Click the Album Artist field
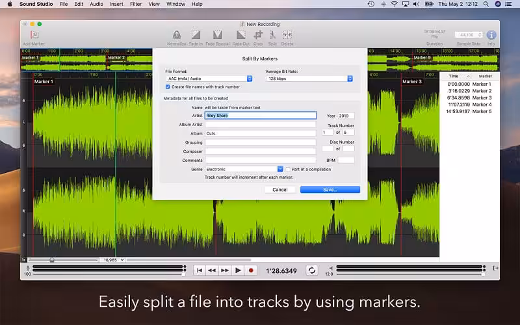520x325 pixels. [261, 124]
